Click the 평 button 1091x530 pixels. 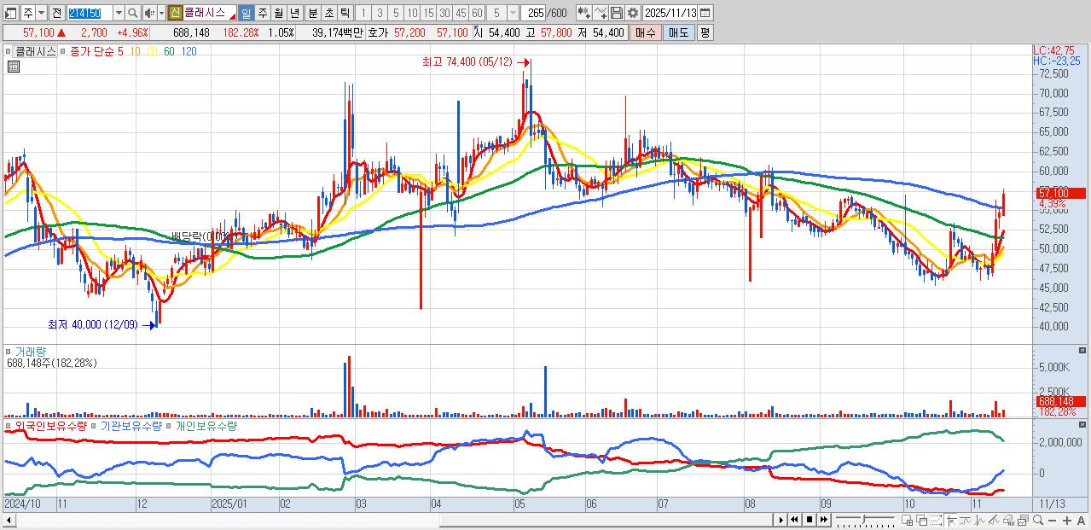705,32
